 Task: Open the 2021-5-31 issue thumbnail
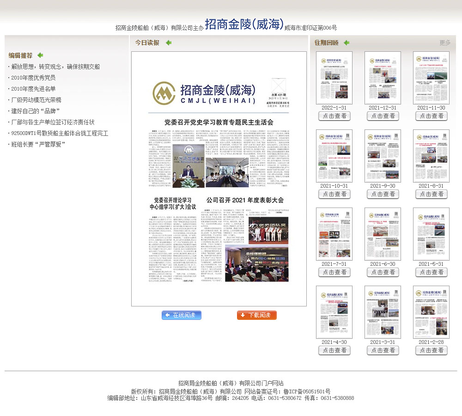pyautogui.click(x=432, y=234)
